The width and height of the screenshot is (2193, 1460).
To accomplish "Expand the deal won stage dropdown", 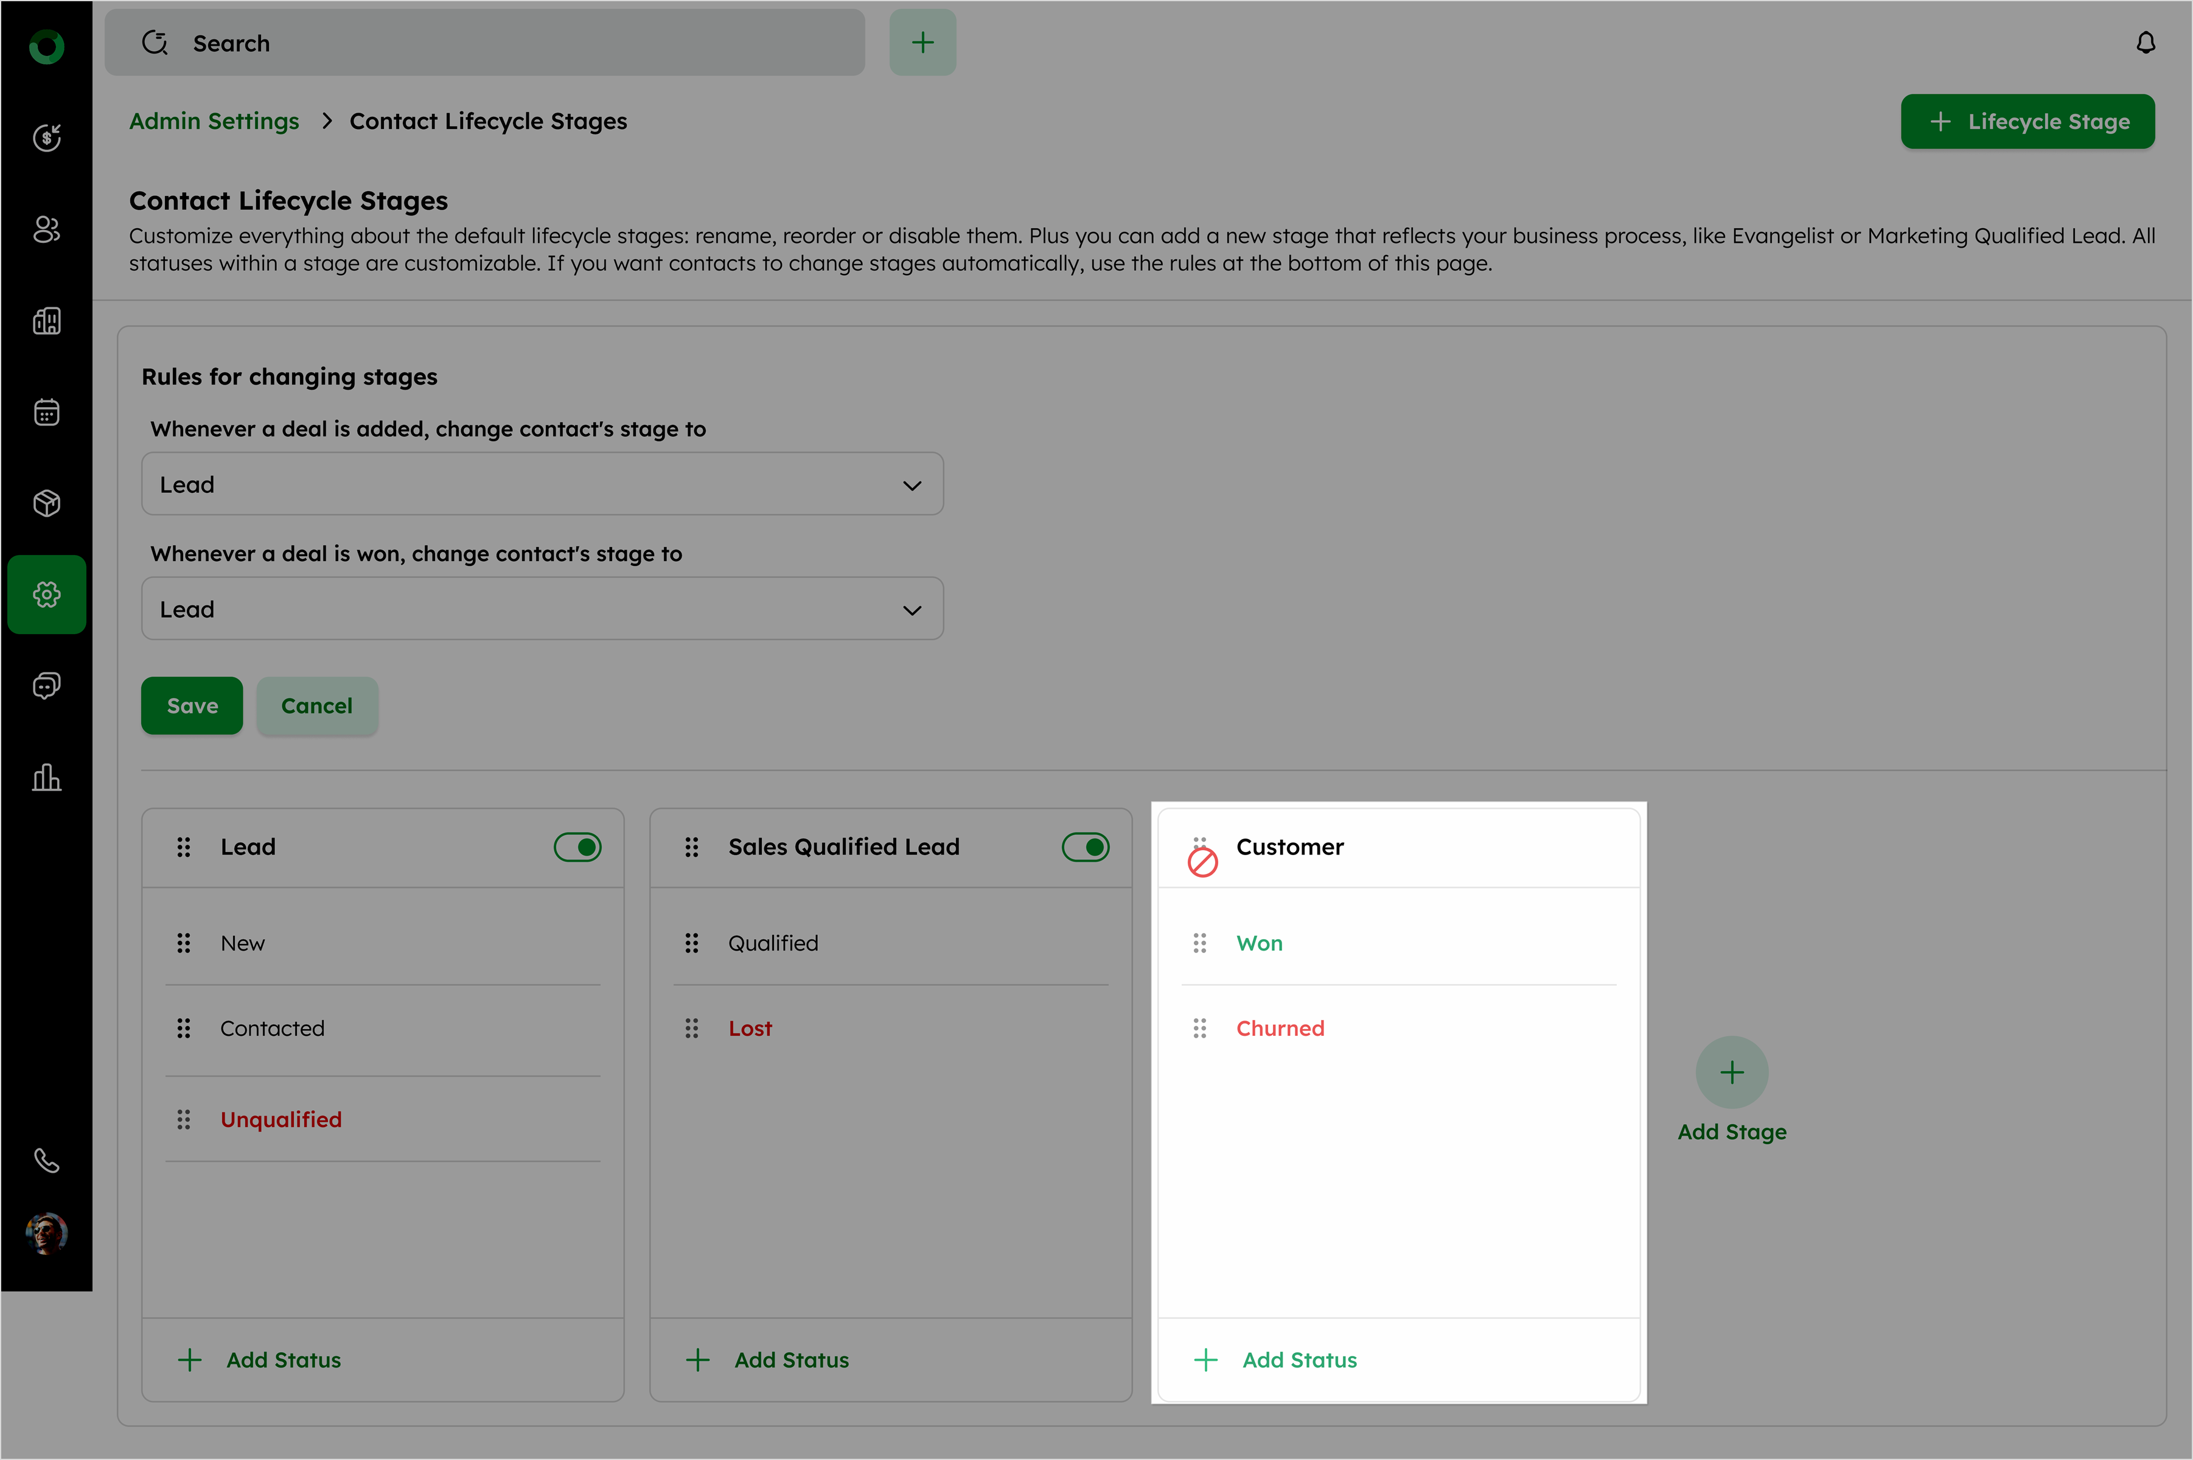I will point(542,609).
